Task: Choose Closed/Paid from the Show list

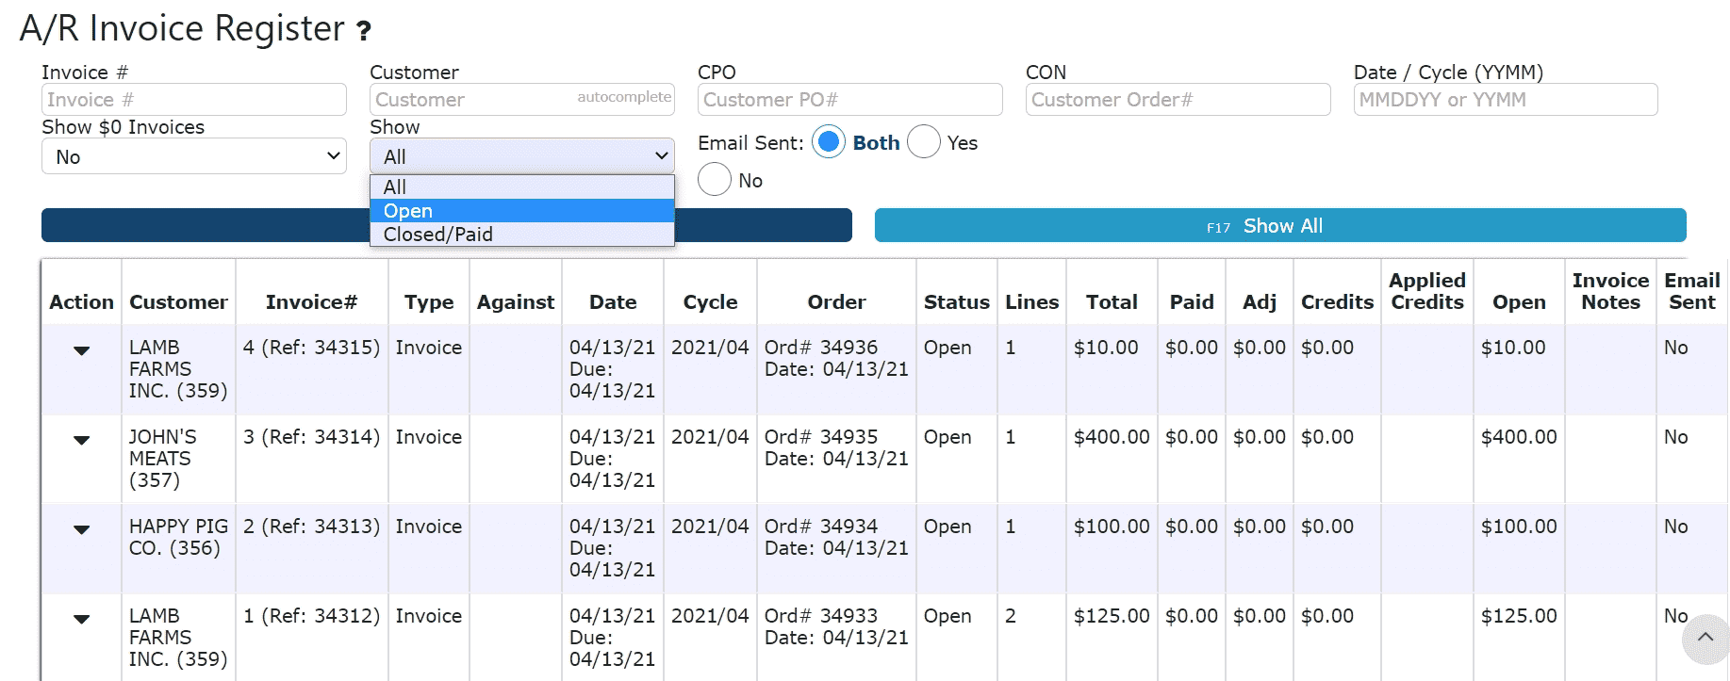Action: pyautogui.click(x=521, y=235)
